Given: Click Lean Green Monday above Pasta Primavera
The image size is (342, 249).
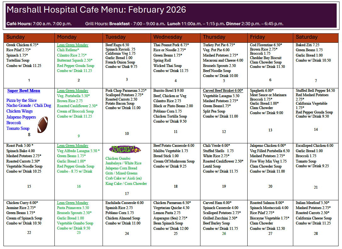Looking at the screenshot, I should click(x=73, y=203).
